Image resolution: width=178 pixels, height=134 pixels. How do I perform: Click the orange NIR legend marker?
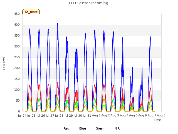(110, 129)
